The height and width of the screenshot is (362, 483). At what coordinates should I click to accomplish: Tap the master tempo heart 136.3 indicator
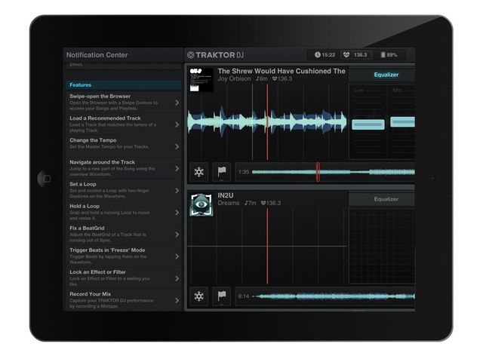pyautogui.click(x=355, y=55)
